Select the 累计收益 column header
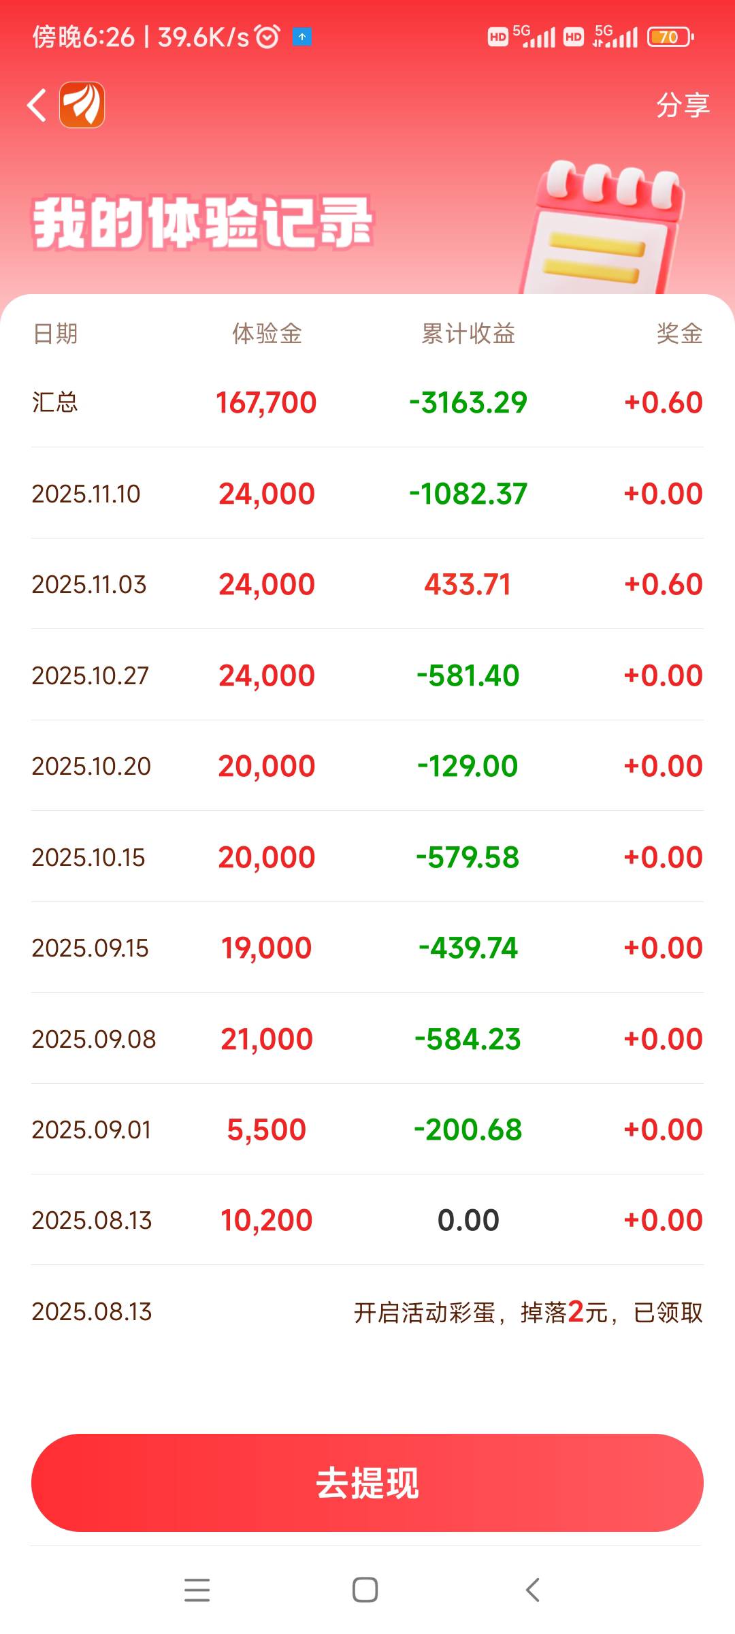This screenshot has width=735, height=1634. point(468,334)
